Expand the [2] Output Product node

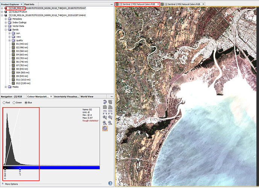(2, 12)
